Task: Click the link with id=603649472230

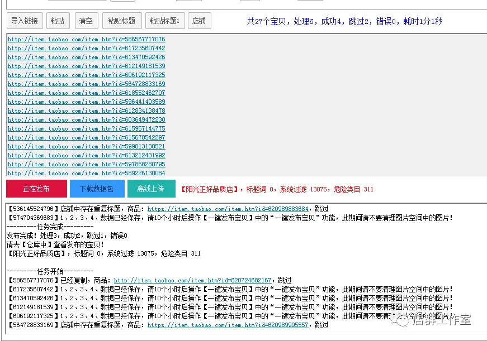Action: click(x=87, y=120)
